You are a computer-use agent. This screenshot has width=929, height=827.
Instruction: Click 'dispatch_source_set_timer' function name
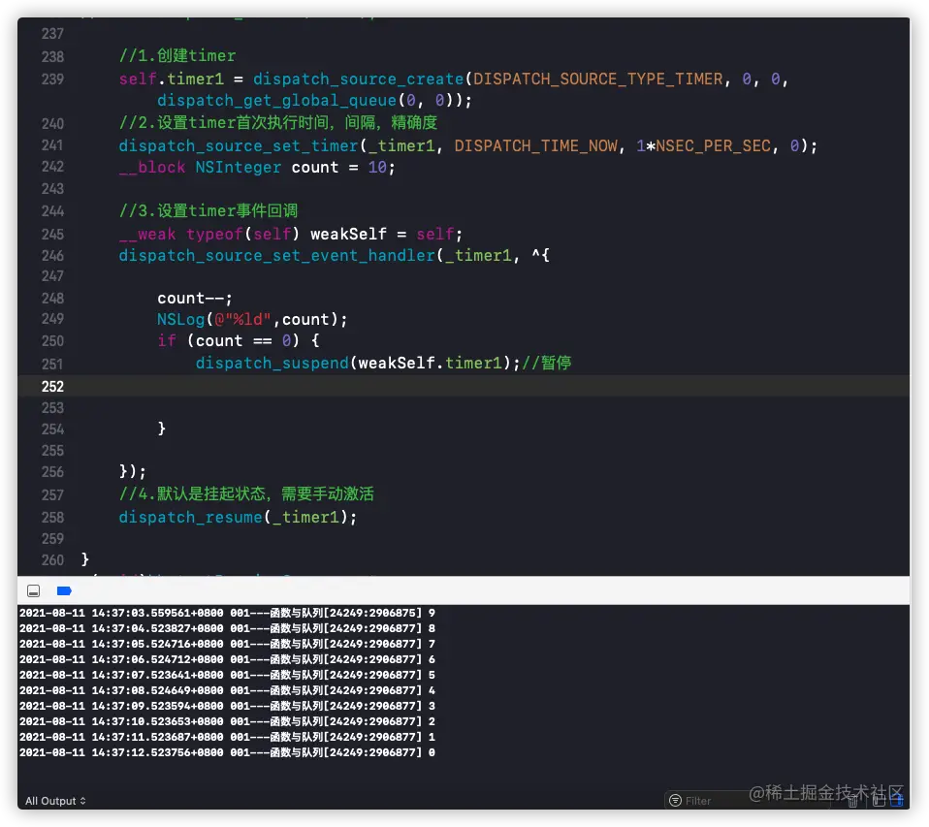[239, 145]
